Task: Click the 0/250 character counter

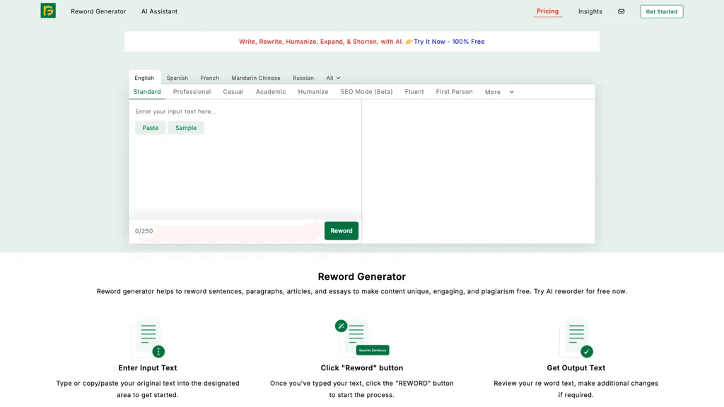Action: click(x=144, y=231)
